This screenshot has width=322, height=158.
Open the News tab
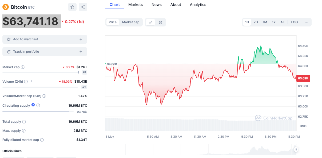pyautogui.click(x=157, y=5)
